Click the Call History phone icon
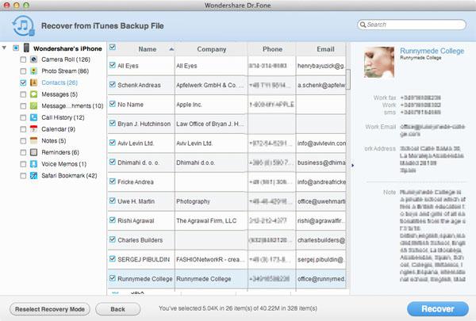 click(33, 117)
